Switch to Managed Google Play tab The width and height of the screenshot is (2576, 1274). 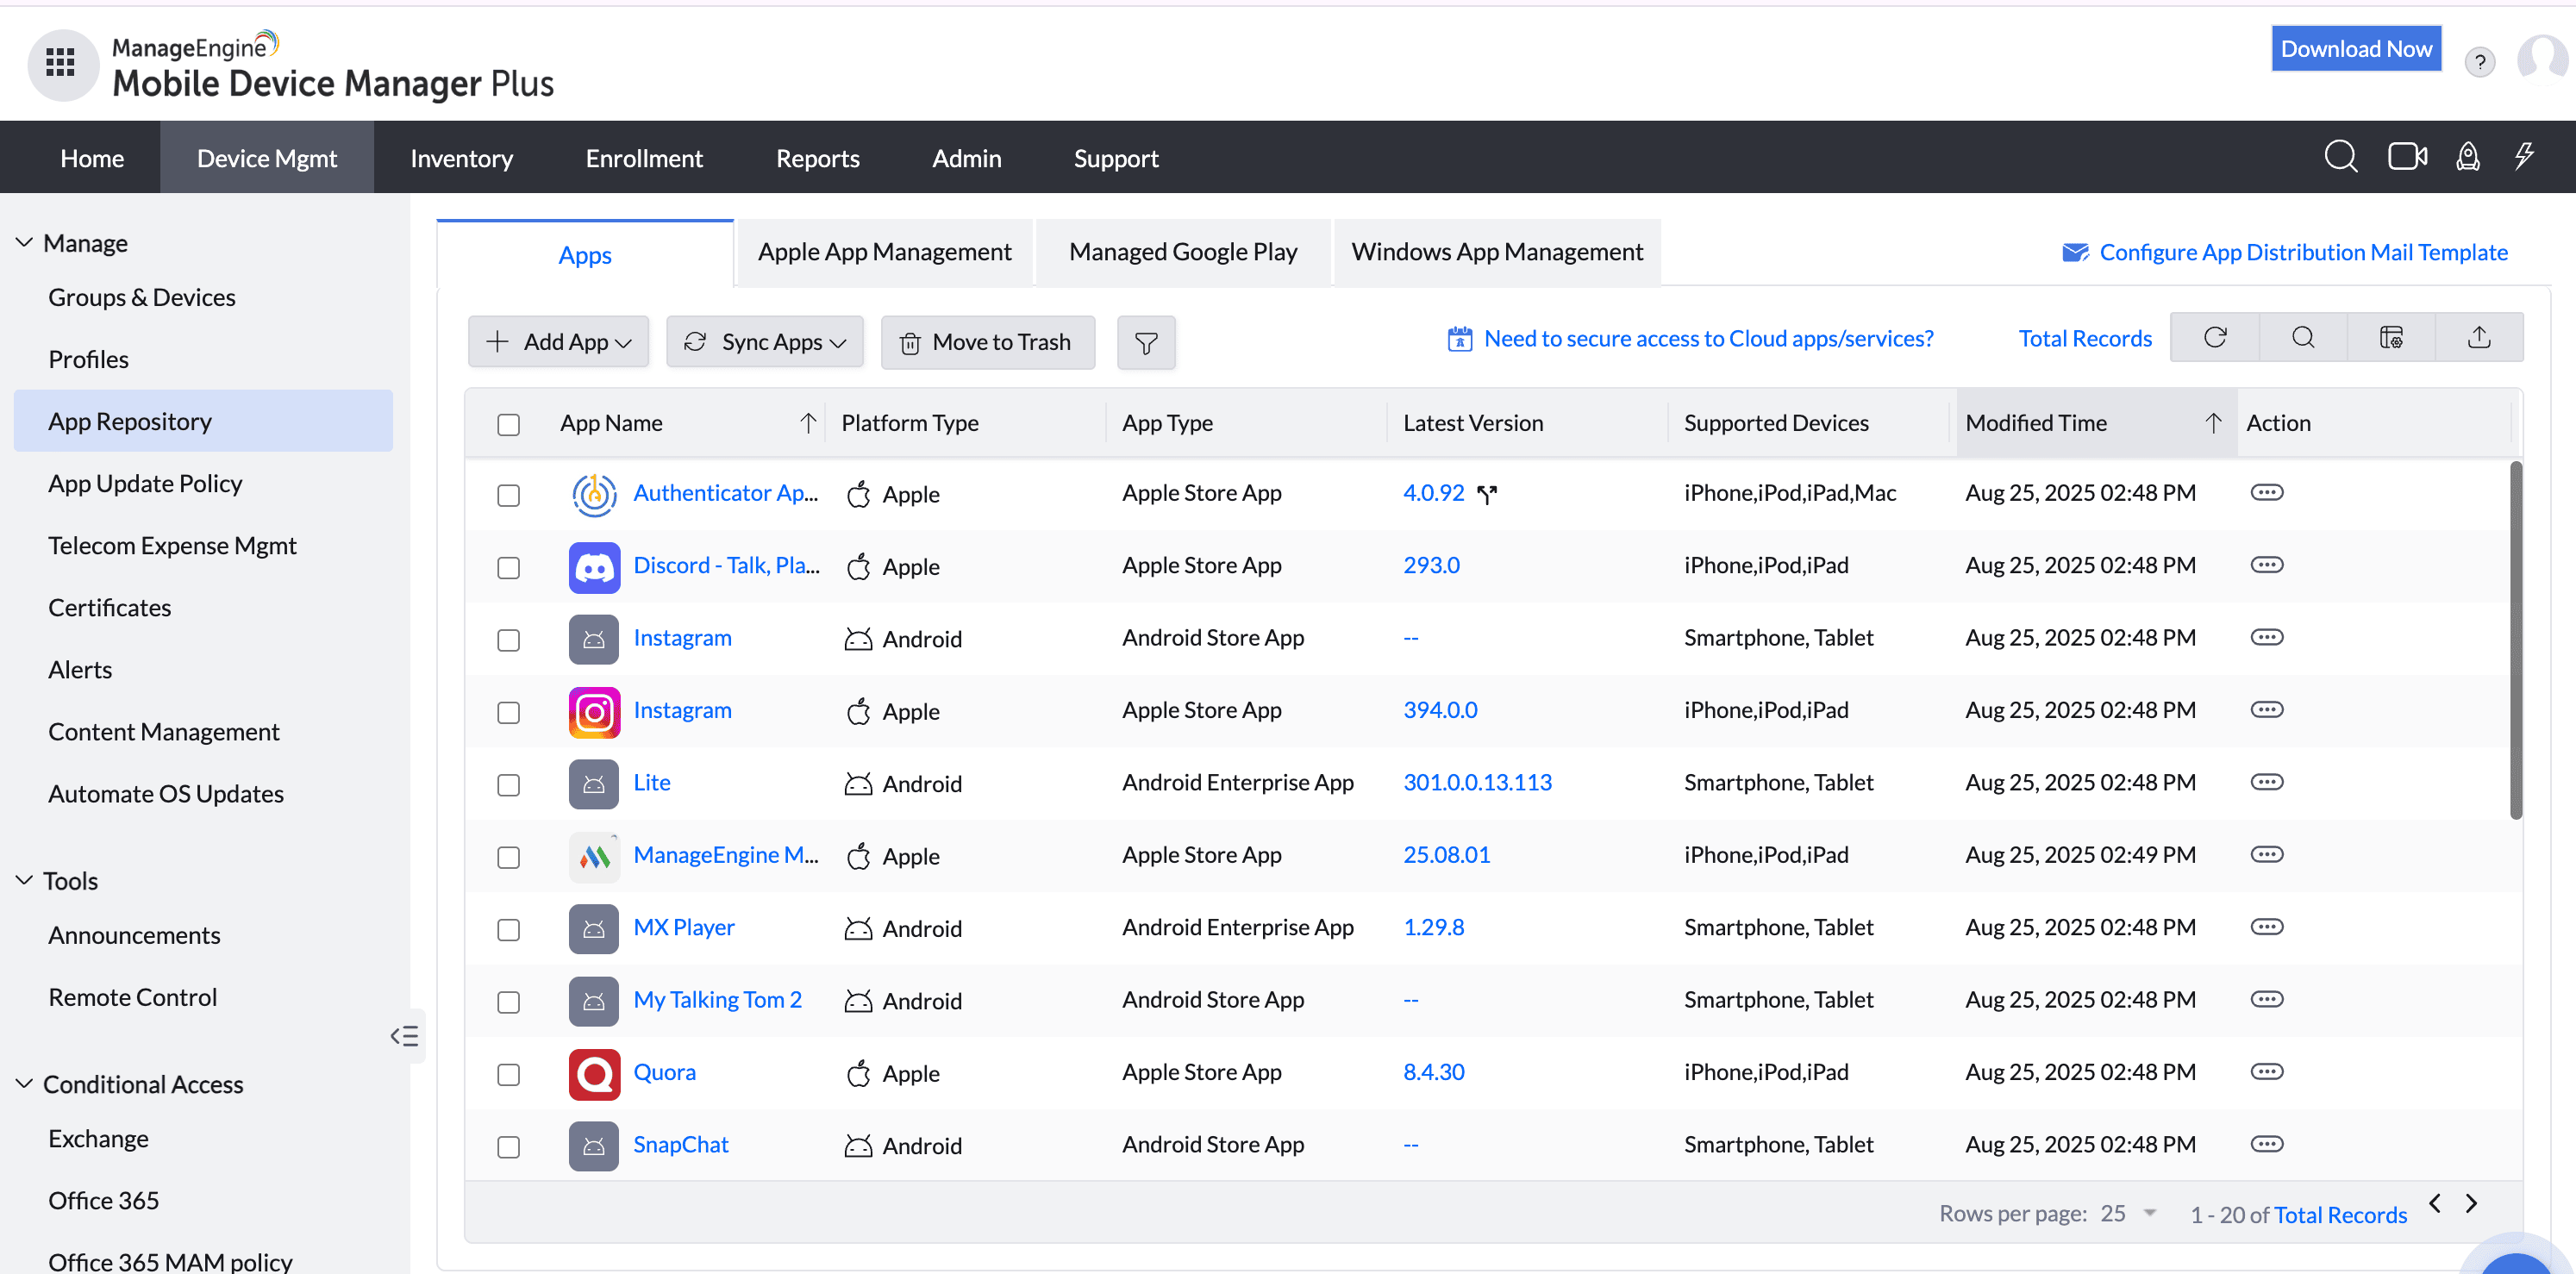[x=1182, y=252]
